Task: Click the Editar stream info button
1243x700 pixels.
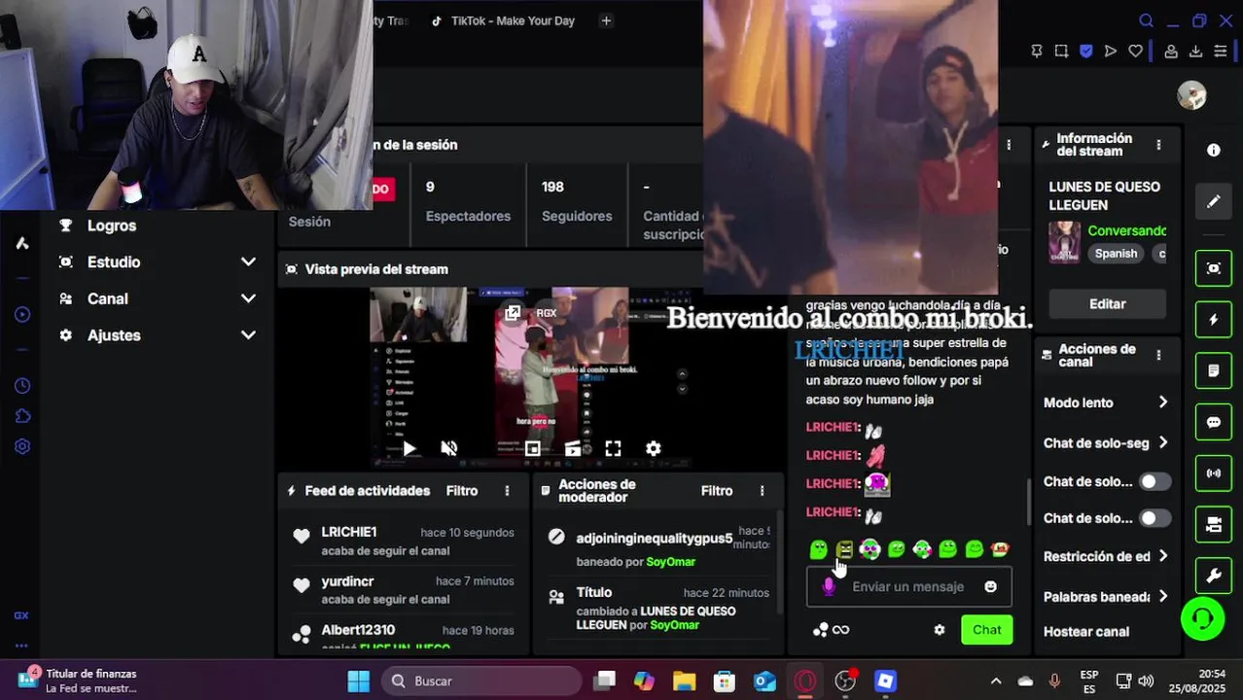Action: (x=1108, y=304)
